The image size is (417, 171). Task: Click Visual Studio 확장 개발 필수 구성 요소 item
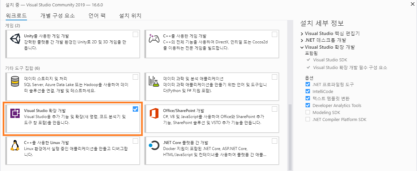350,67
